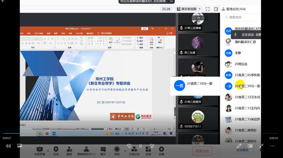Open the 演讲者视图 view dropdown
The image size is (283, 158).
(189, 9)
